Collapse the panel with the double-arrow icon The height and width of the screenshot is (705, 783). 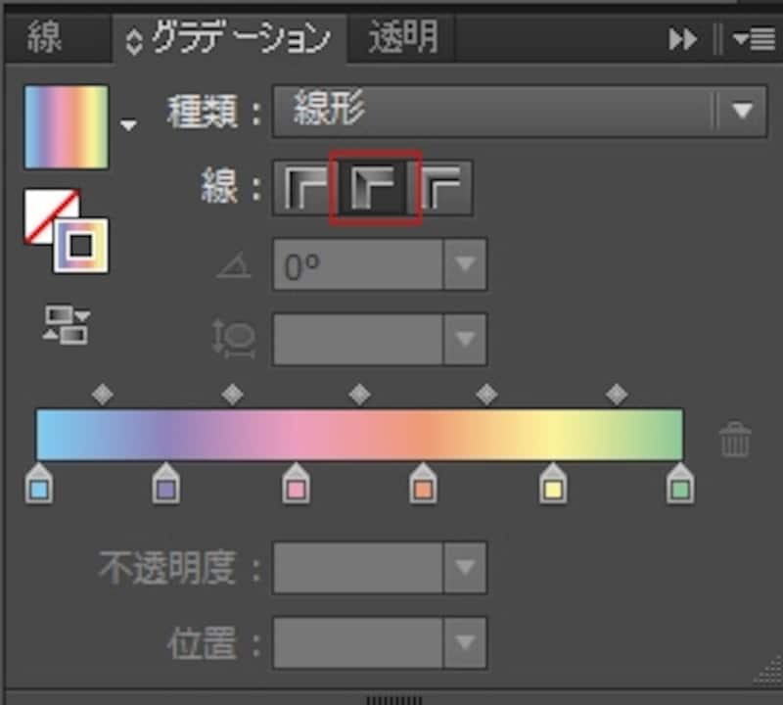pos(682,39)
